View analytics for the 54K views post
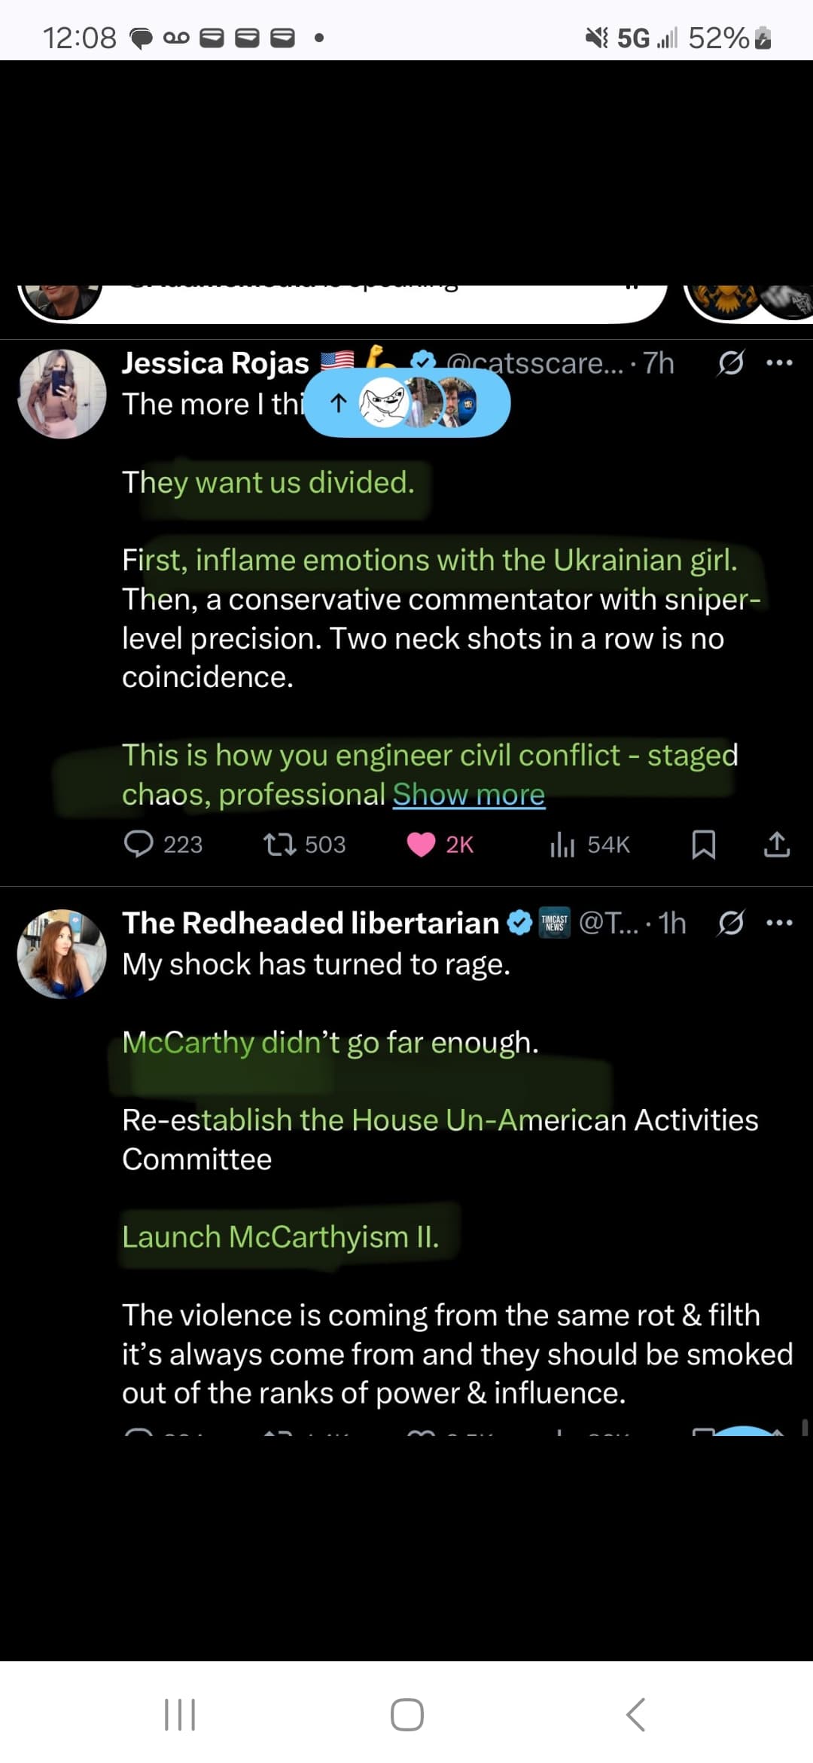Screen dimensions: 813x1763 (562, 845)
